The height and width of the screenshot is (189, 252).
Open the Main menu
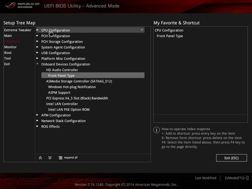(8, 36)
